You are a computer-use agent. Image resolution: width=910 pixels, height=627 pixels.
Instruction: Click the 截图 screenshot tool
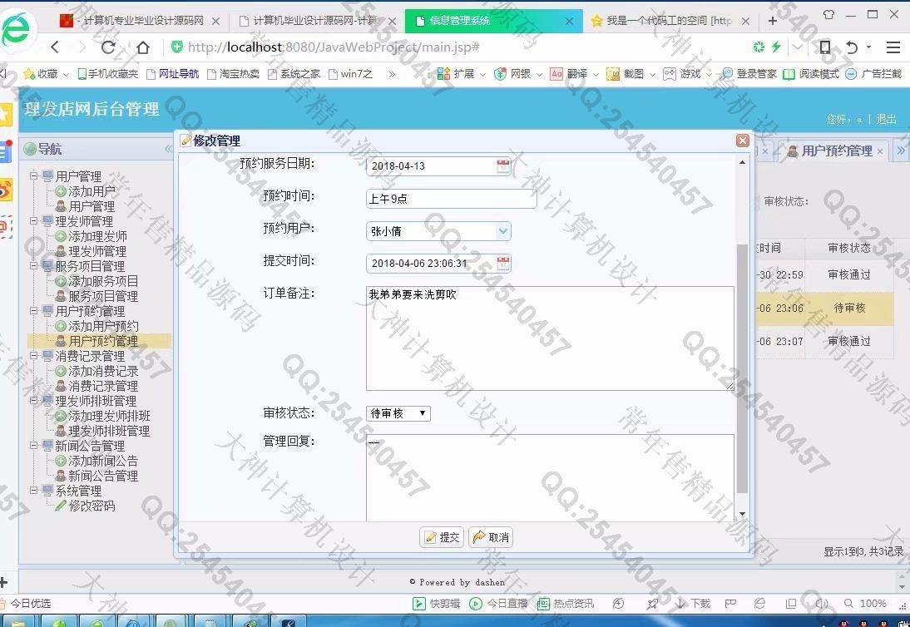631,74
